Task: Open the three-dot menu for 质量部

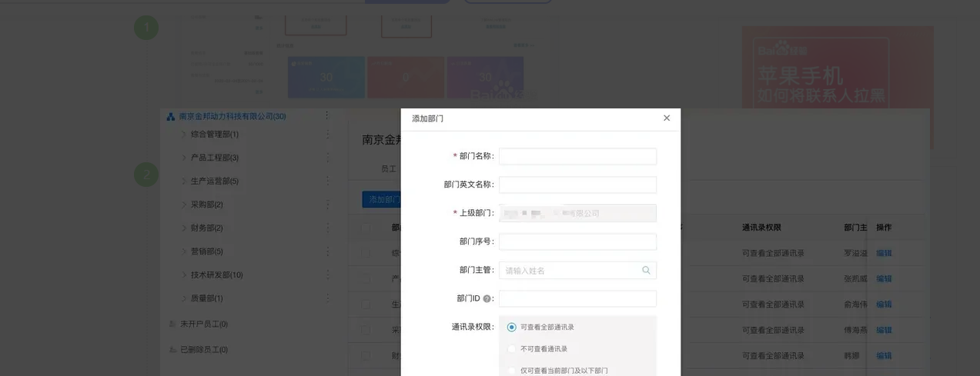Action: pyautogui.click(x=327, y=298)
